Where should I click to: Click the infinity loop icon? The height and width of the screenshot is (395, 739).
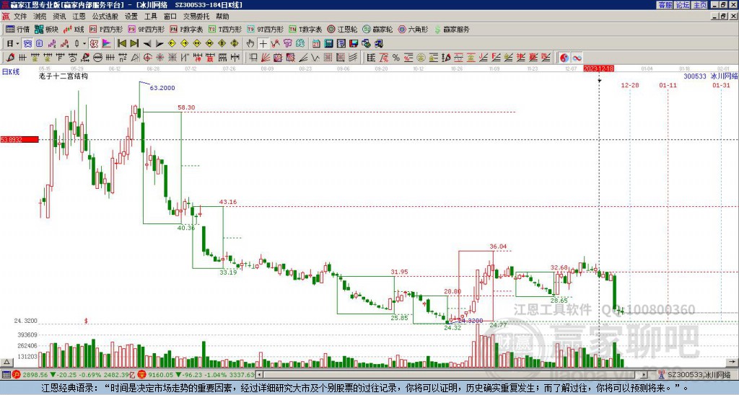577,58
